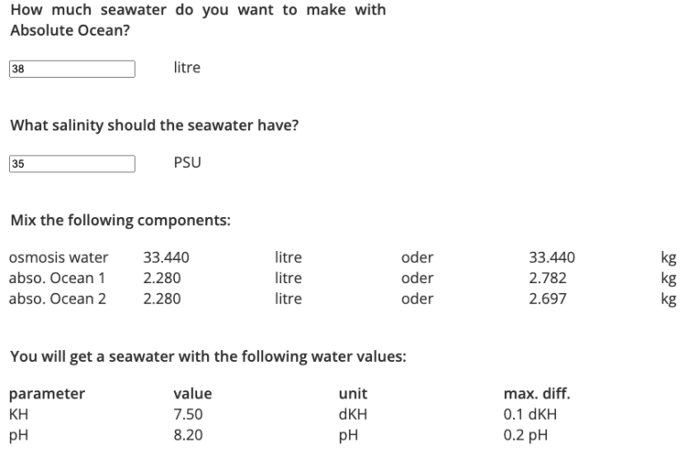Click the abso. Ocean 2 label
Viewport: 687px width, 469px height.
[x=57, y=299]
